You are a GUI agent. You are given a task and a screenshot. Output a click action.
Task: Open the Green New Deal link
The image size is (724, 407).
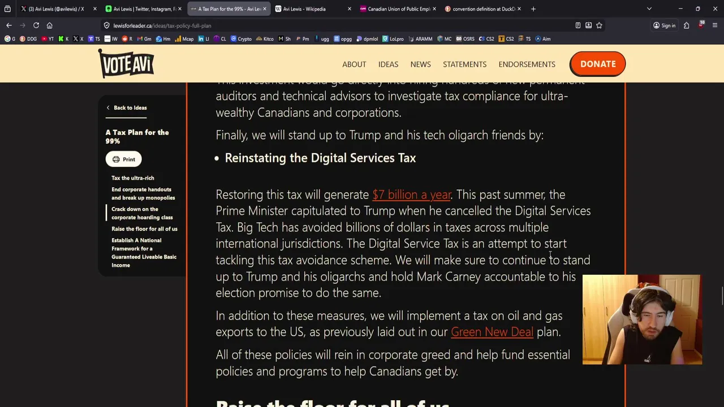(492, 332)
